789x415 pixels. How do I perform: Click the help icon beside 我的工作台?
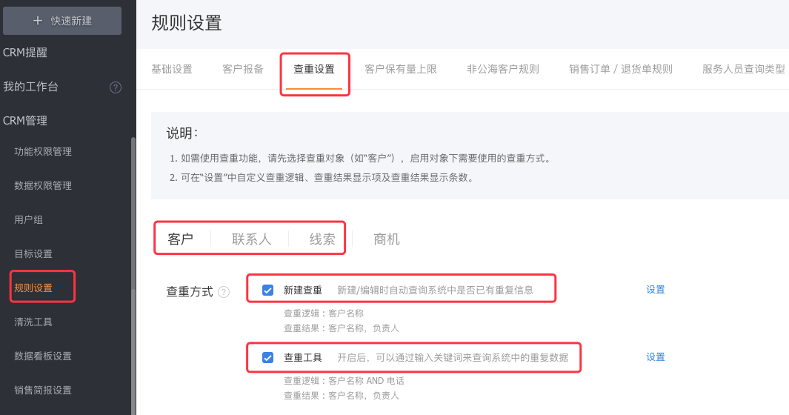tap(116, 87)
